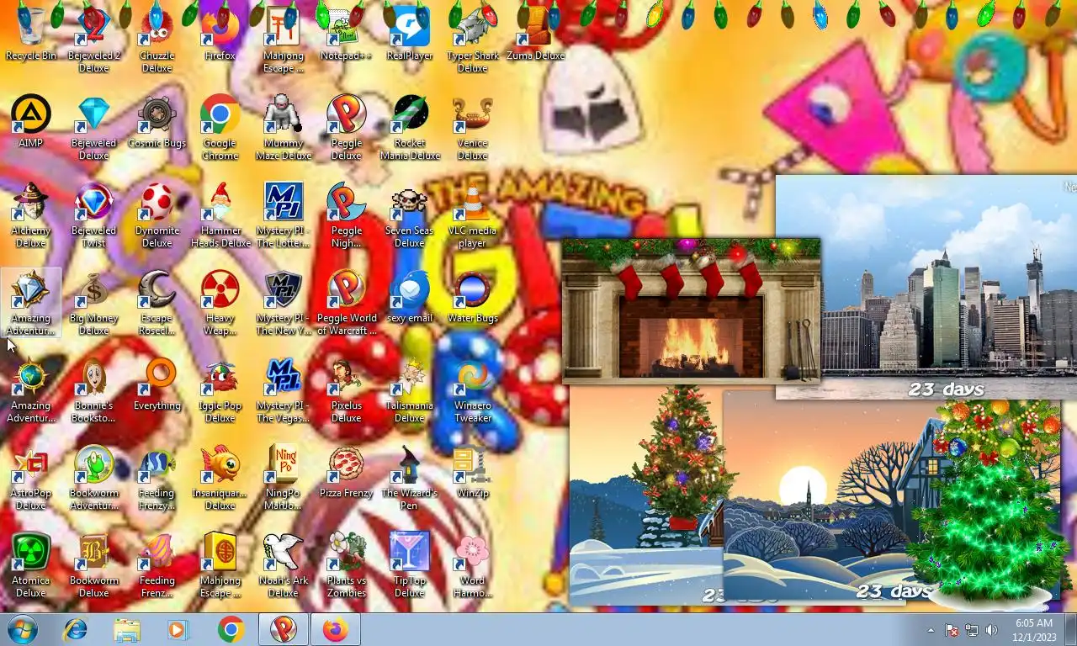Click the Christmas fireplace desktop gadget
The height and width of the screenshot is (646, 1077).
(691, 310)
